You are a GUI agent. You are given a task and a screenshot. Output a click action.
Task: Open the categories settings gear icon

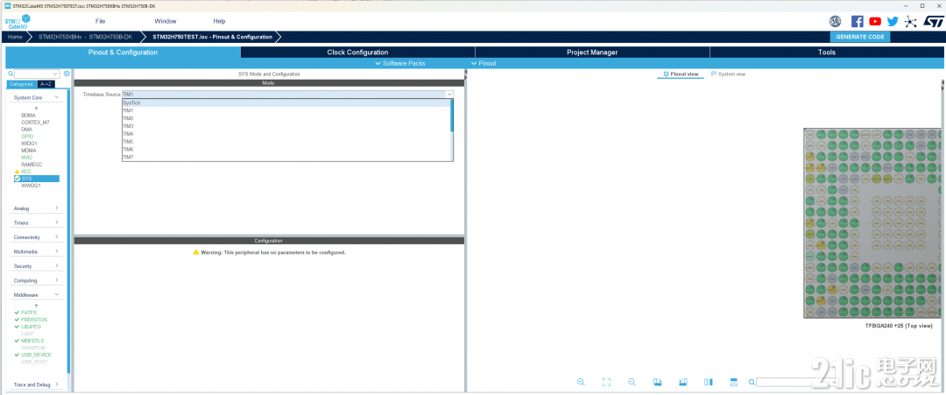click(x=67, y=74)
